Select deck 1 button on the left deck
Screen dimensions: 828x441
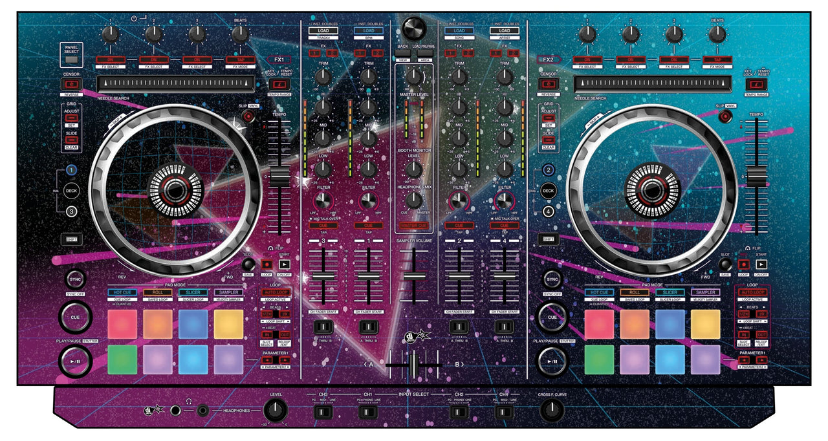tap(71, 171)
